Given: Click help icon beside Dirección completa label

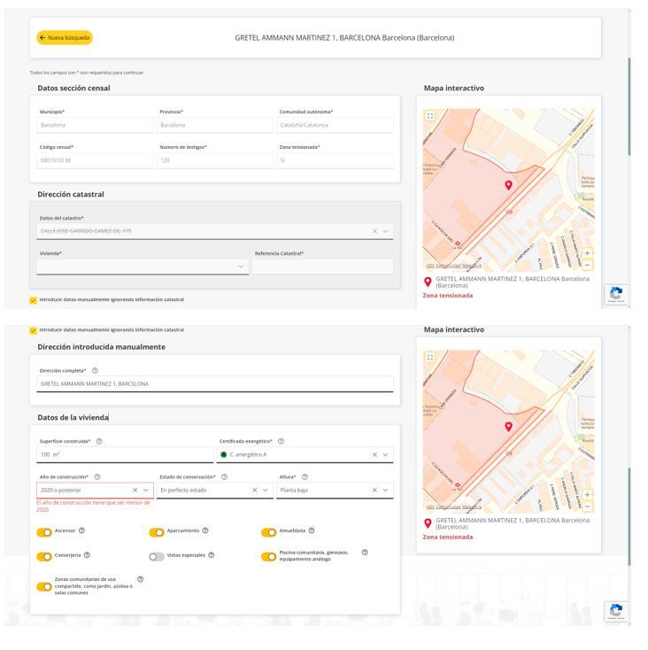Looking at the screenshot, I should [x=95, y=370].
